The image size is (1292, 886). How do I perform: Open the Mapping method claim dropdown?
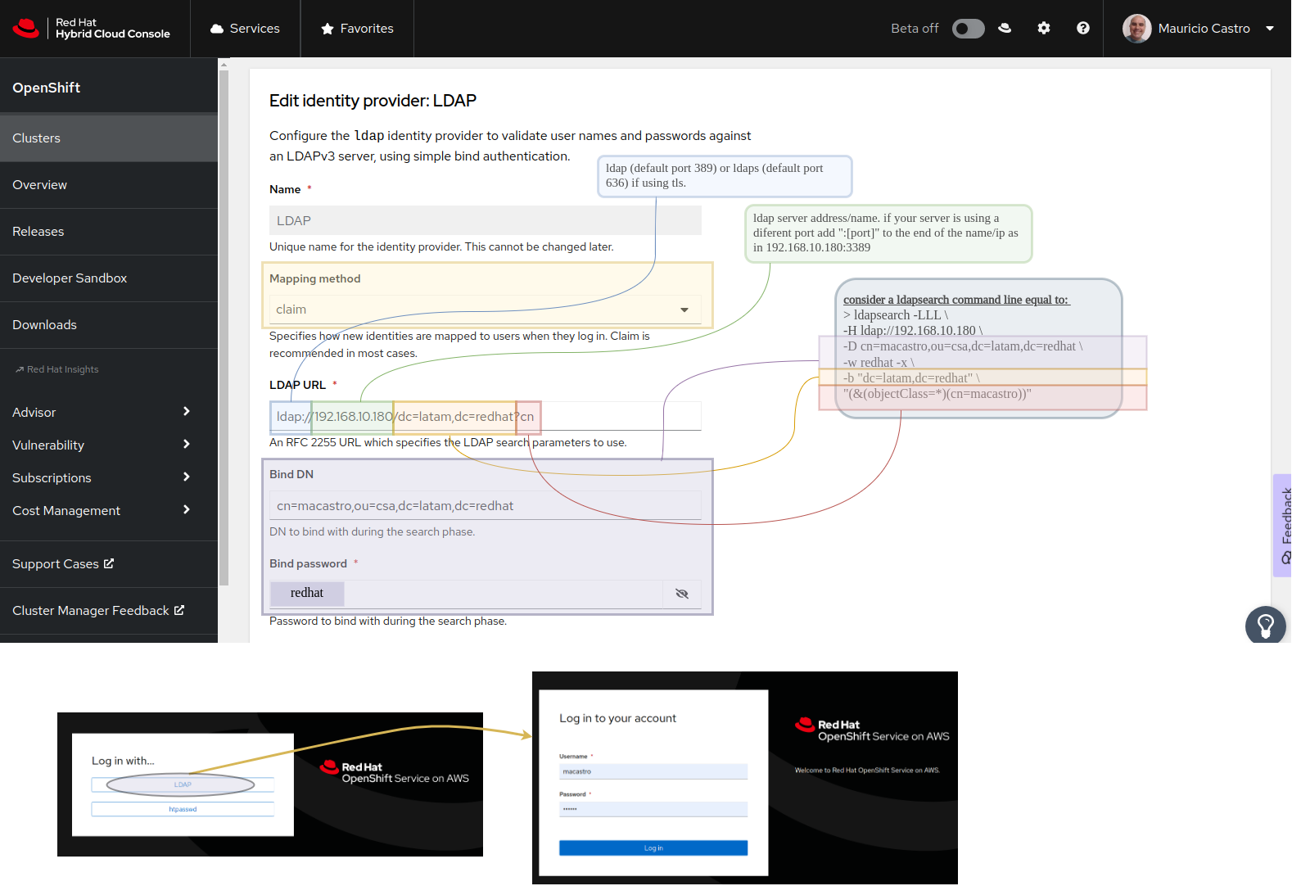pos(485,310)
